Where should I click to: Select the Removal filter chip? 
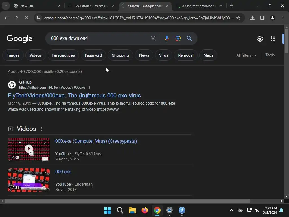[186, 55]
